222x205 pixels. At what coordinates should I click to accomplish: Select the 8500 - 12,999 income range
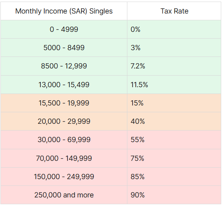pyautogui.click(x=64, y=66)
